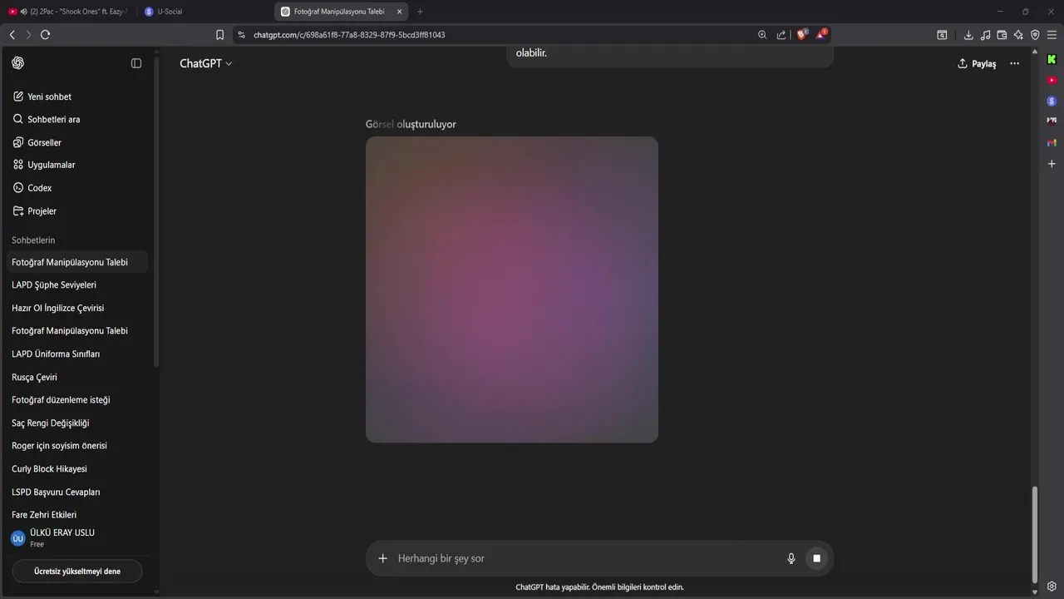Add a shortcut with the side panel plus icon

pos(1052,164)
